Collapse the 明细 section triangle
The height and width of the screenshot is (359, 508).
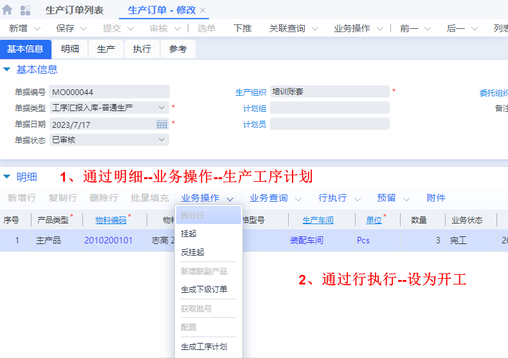tap(7, 177)
